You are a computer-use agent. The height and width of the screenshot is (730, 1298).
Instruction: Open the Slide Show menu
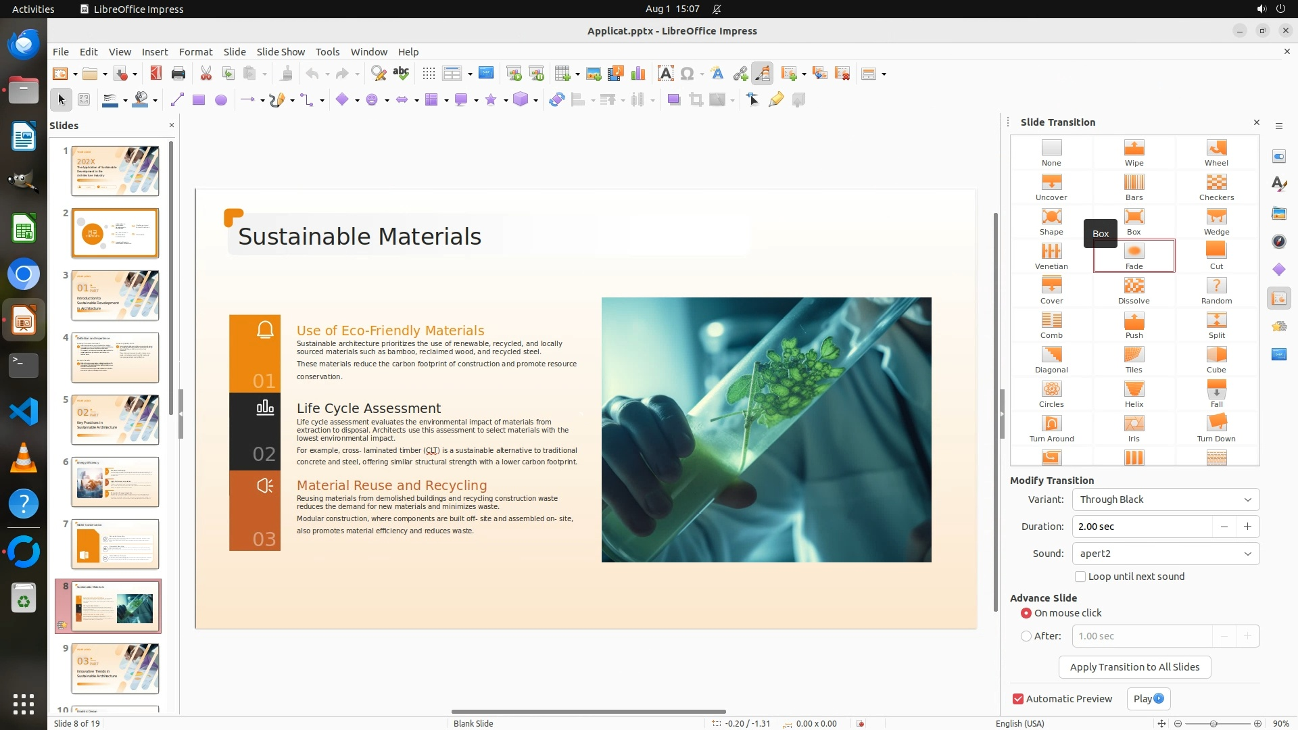pos(280,51)
